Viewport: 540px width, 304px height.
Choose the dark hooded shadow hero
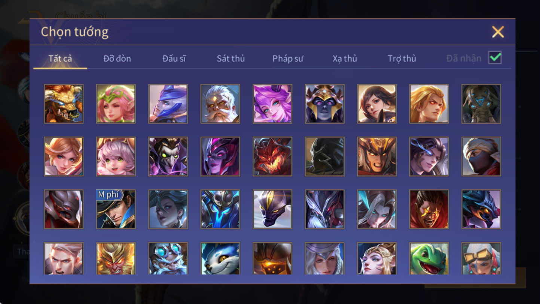point(325,156)
